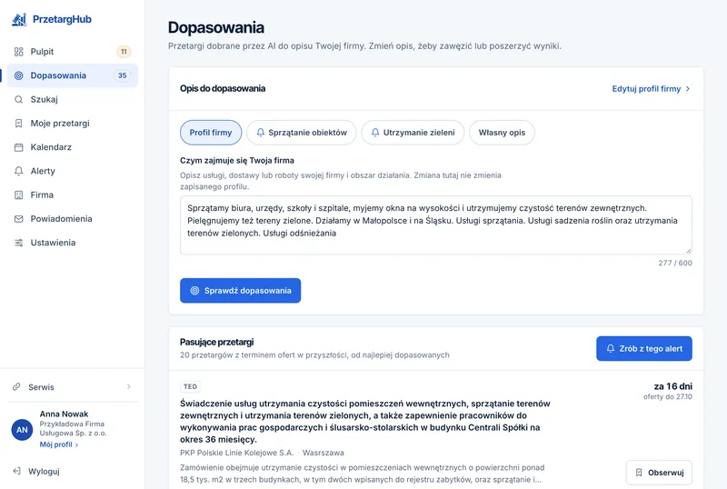This screenshot has height=489, width=727.
Task: Click the Firma building icon
Action: tap(18, 195)
